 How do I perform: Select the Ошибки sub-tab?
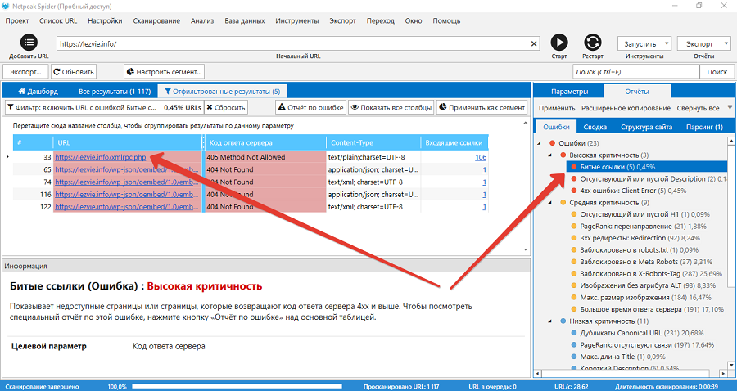tap(556, 127)
